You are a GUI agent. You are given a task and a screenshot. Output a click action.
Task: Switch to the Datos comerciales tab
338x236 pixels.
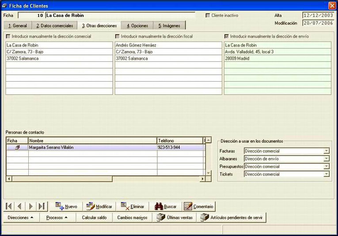click(x=54, y=26)
